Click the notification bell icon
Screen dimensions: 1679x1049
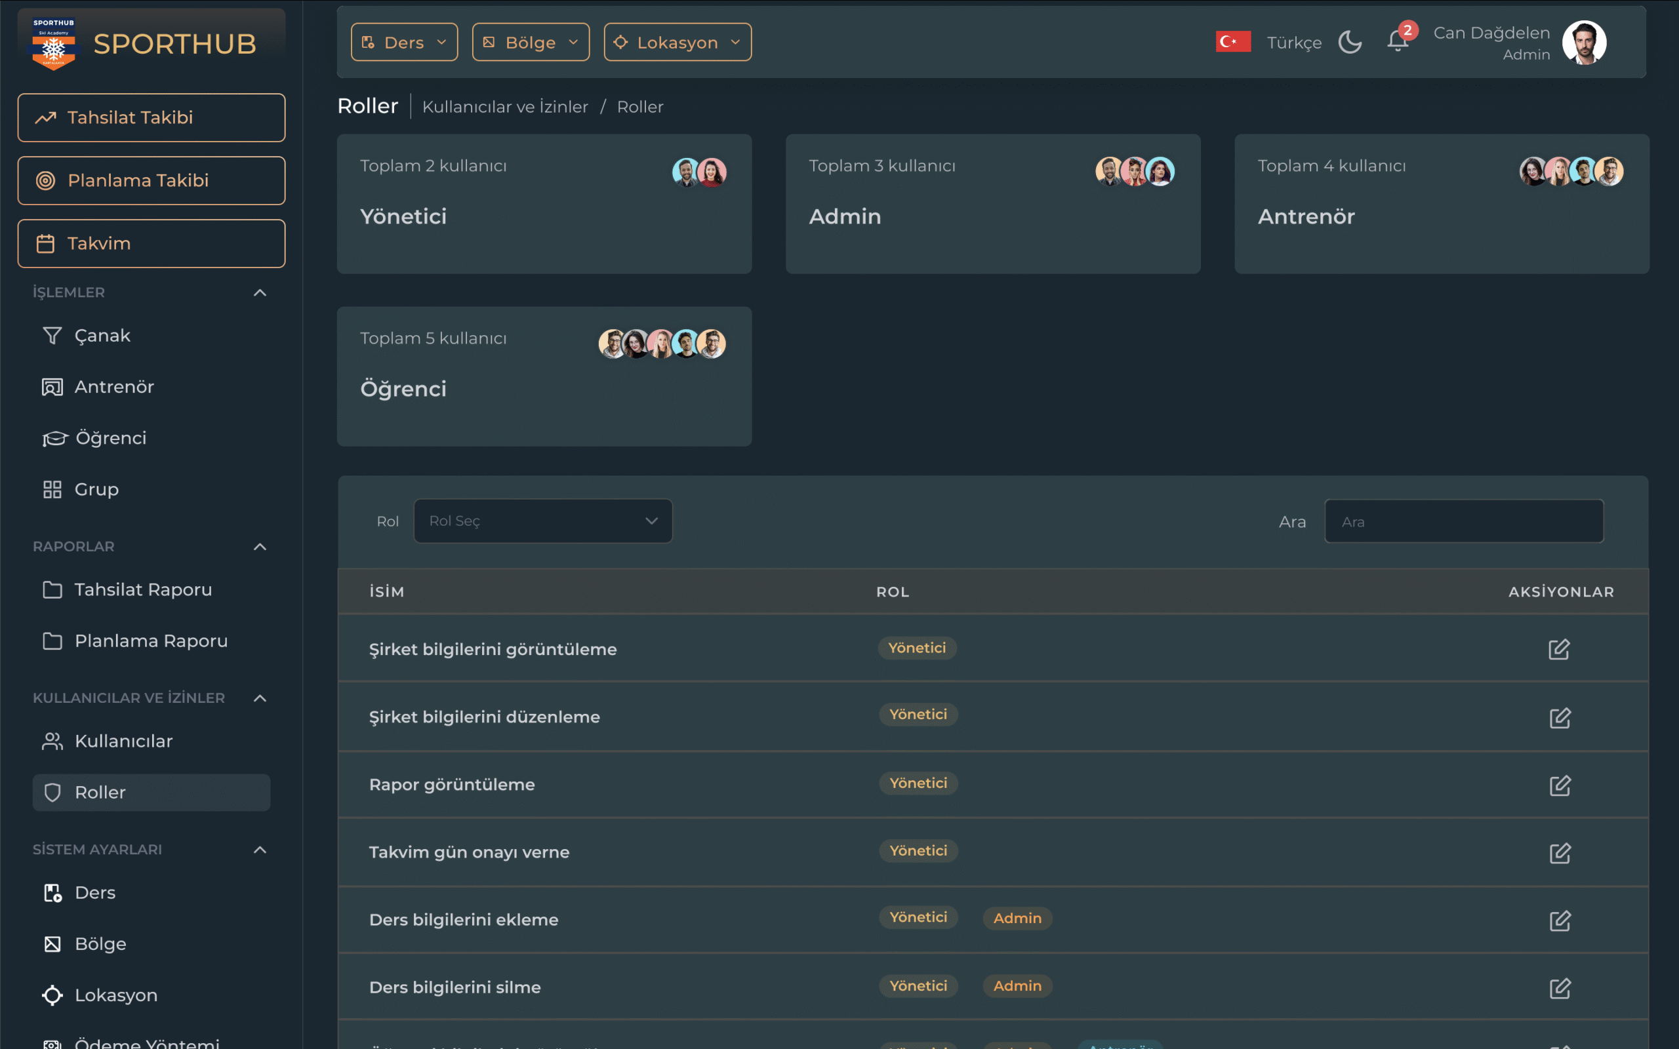pos(1398,41)
